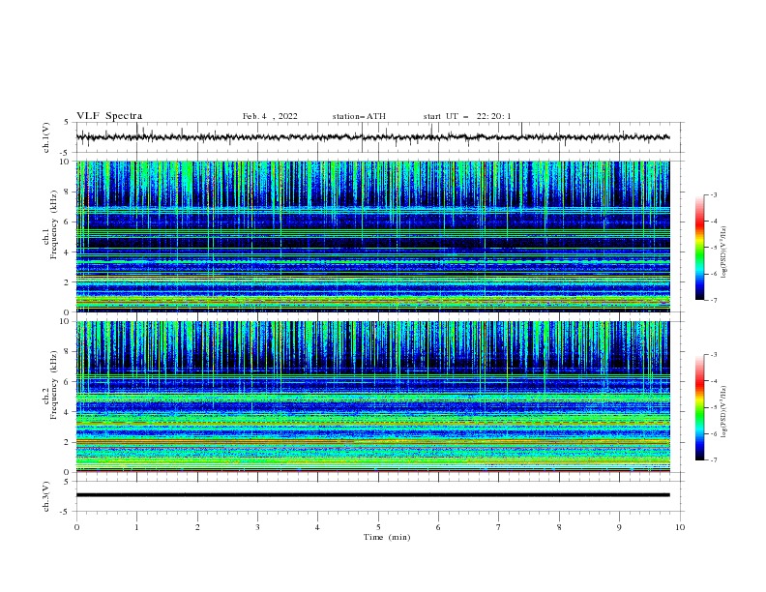Click the ch.1 waveform trace plot

[372, 137]
